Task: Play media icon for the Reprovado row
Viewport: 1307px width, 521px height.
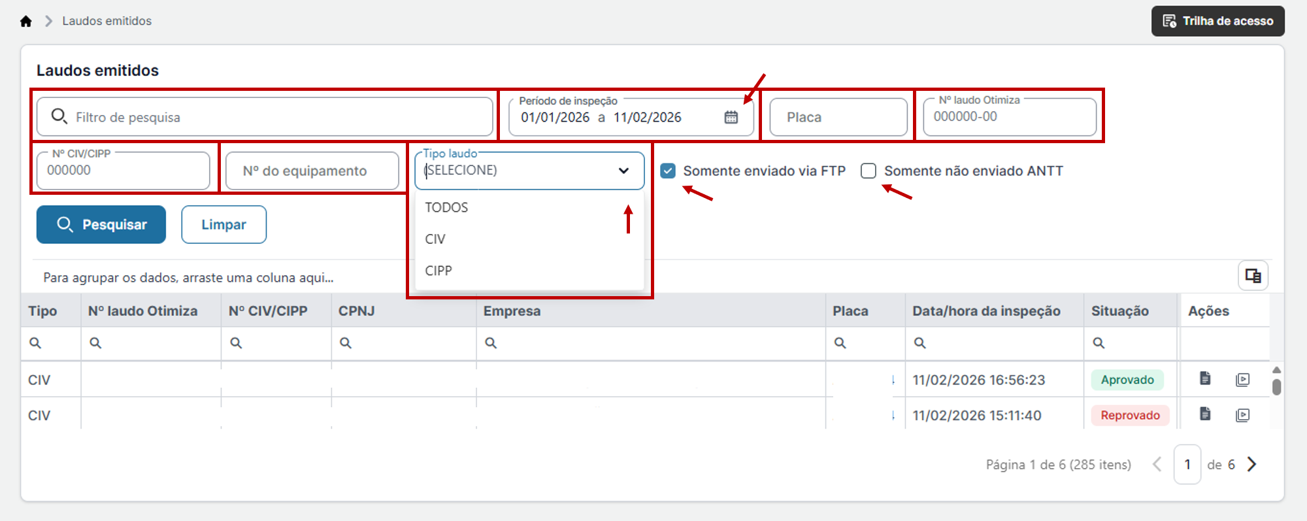Action: [x=1242, y=414]
